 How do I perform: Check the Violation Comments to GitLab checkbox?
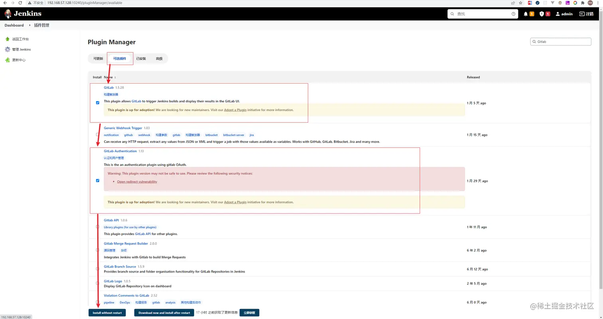tap(98, 302)
